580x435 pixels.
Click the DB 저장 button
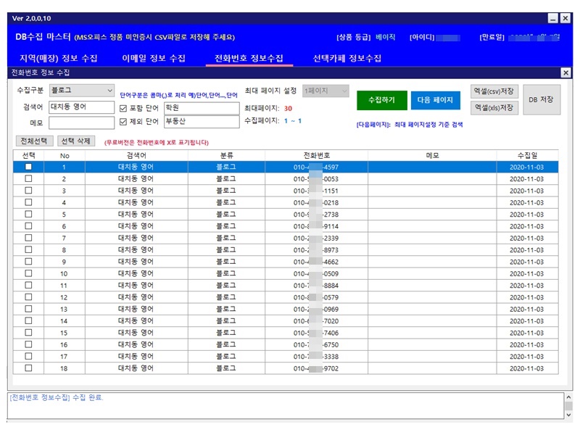click(x=541, y=99)
